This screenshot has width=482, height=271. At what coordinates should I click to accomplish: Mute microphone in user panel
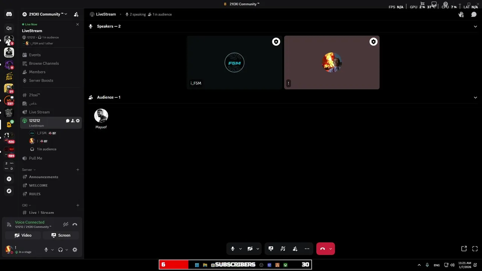(46, 250)
